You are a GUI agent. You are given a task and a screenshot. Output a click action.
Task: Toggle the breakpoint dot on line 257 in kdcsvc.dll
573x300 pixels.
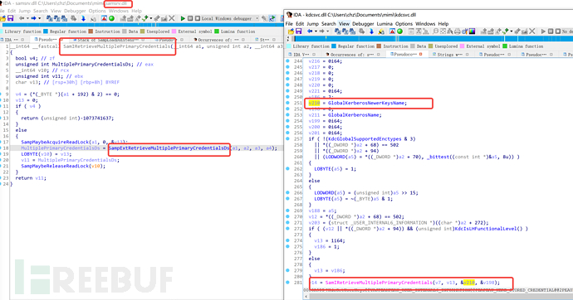288,139
